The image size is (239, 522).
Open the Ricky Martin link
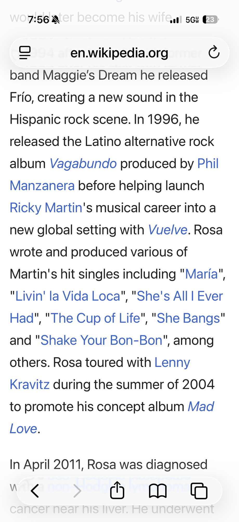[x=46, y=208]
